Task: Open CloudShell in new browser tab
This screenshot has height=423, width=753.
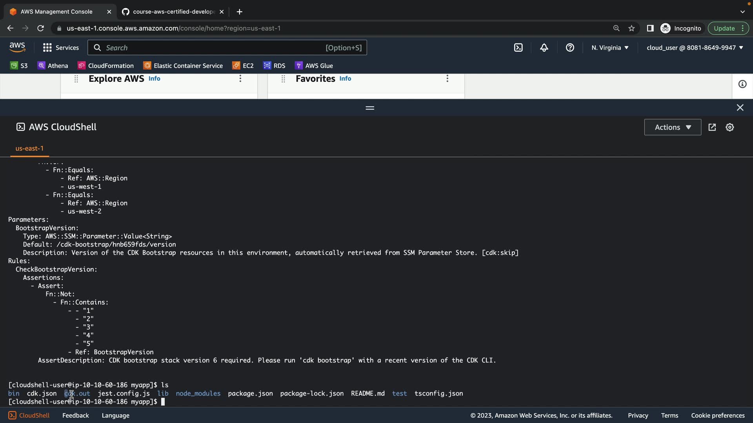Action: (712, 127)
